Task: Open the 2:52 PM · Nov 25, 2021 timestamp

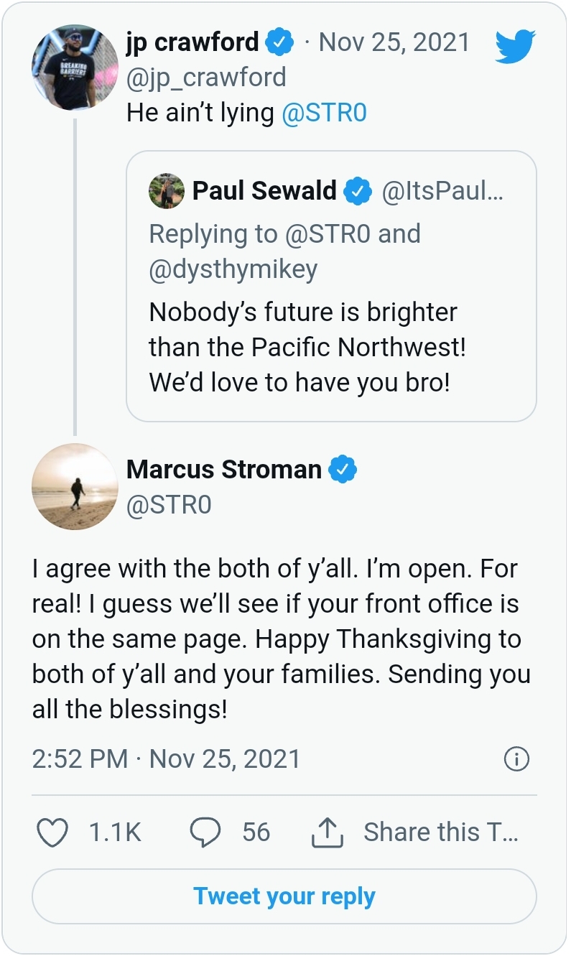Action: (x=166, y=759)
